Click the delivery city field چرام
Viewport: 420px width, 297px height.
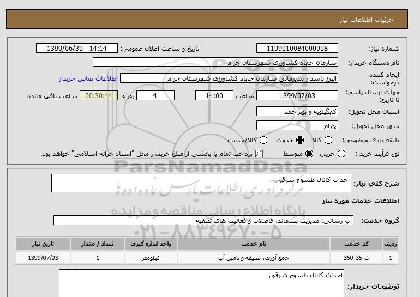[x=296, y=125]
